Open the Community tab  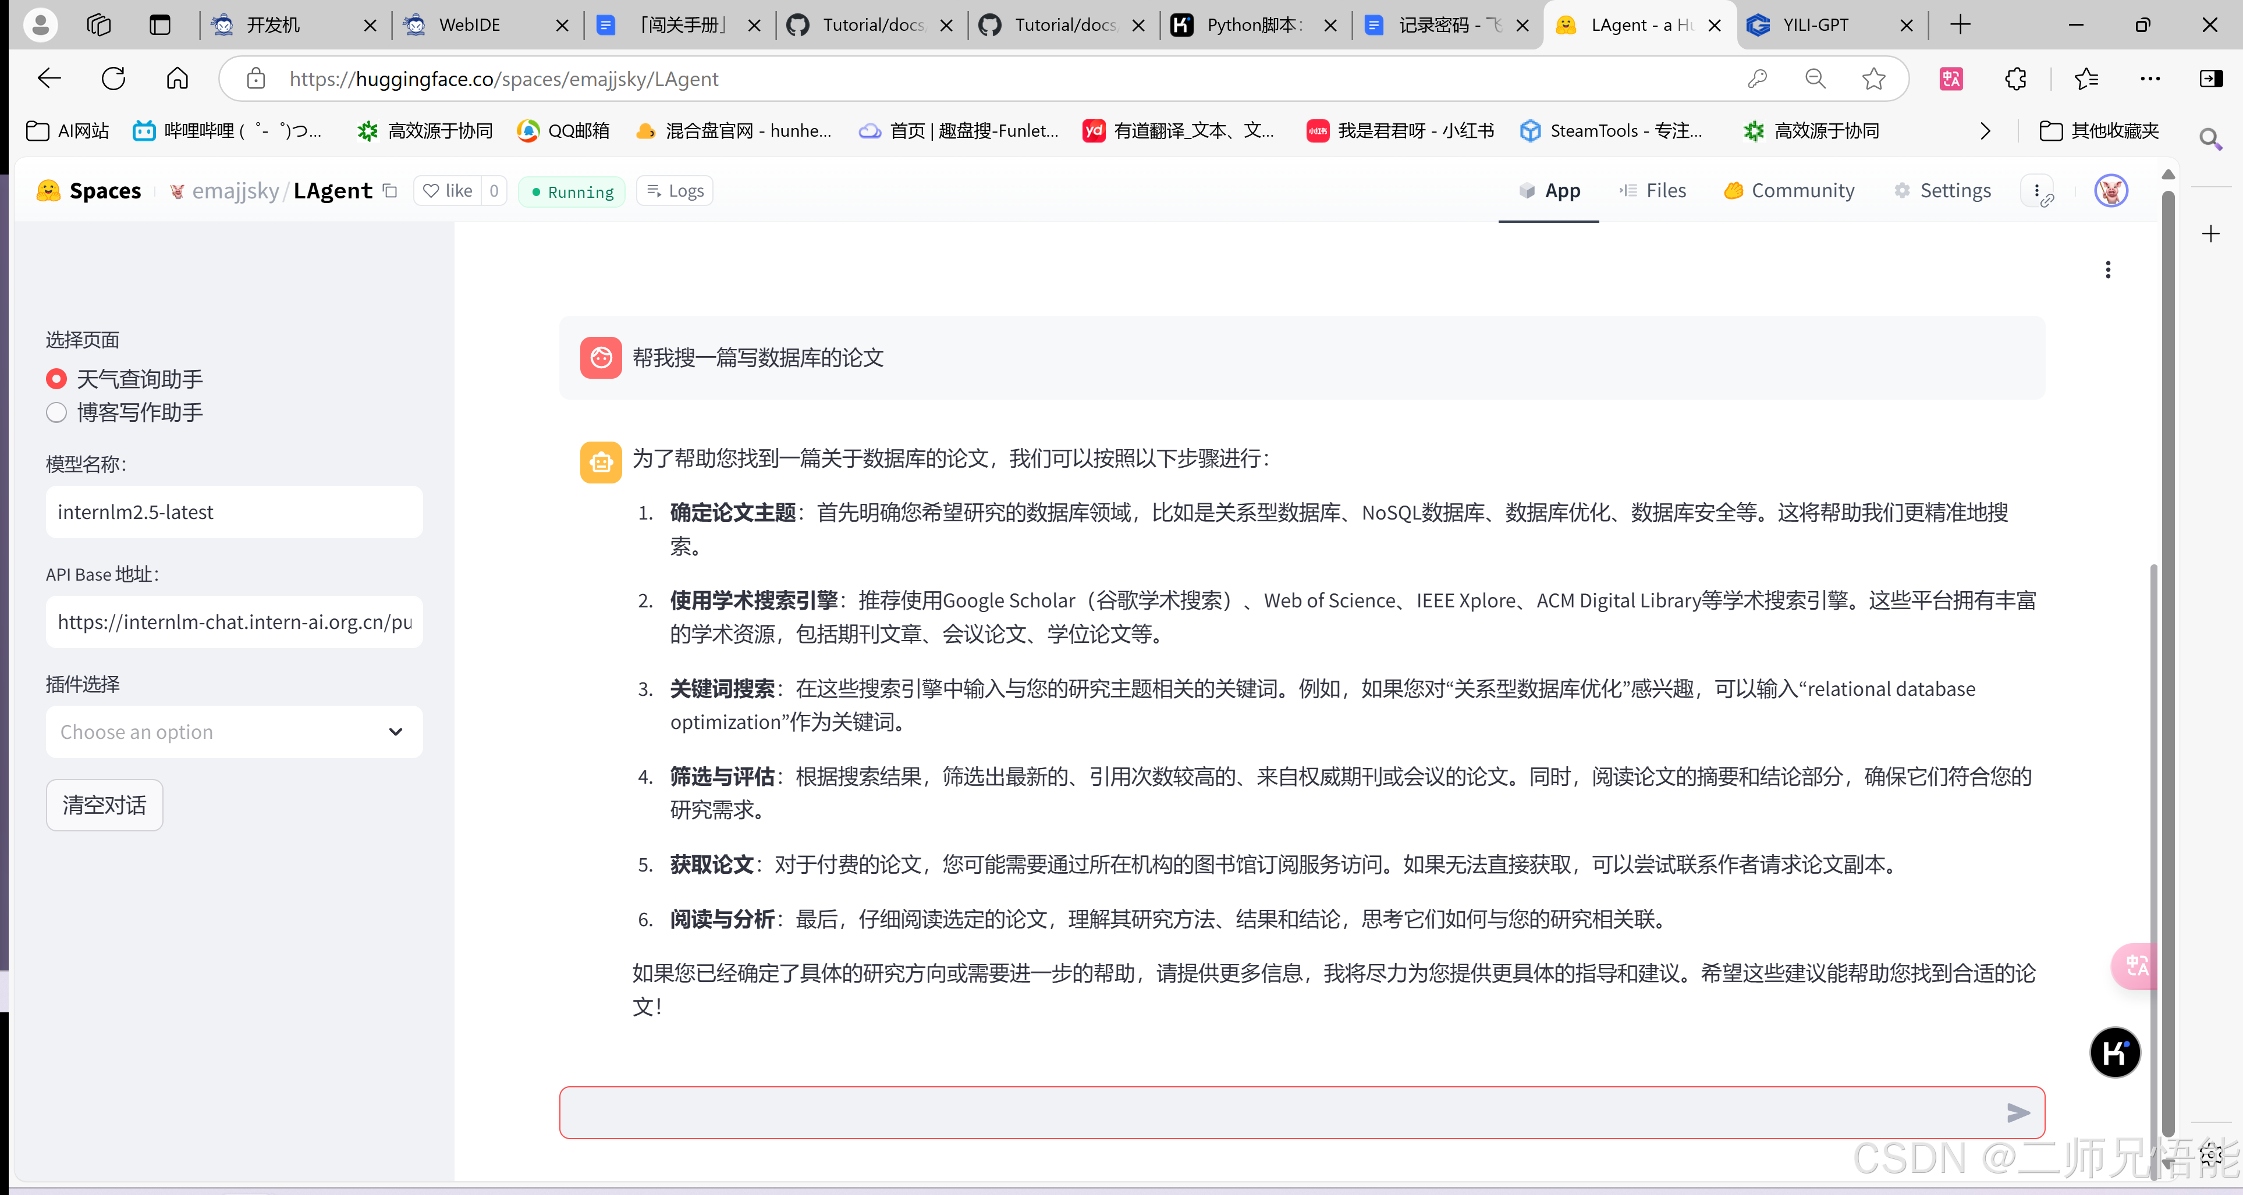coord(1788,191)
